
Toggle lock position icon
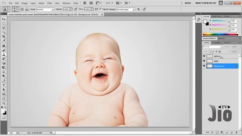pyautogui.click(x=216, y=51)
